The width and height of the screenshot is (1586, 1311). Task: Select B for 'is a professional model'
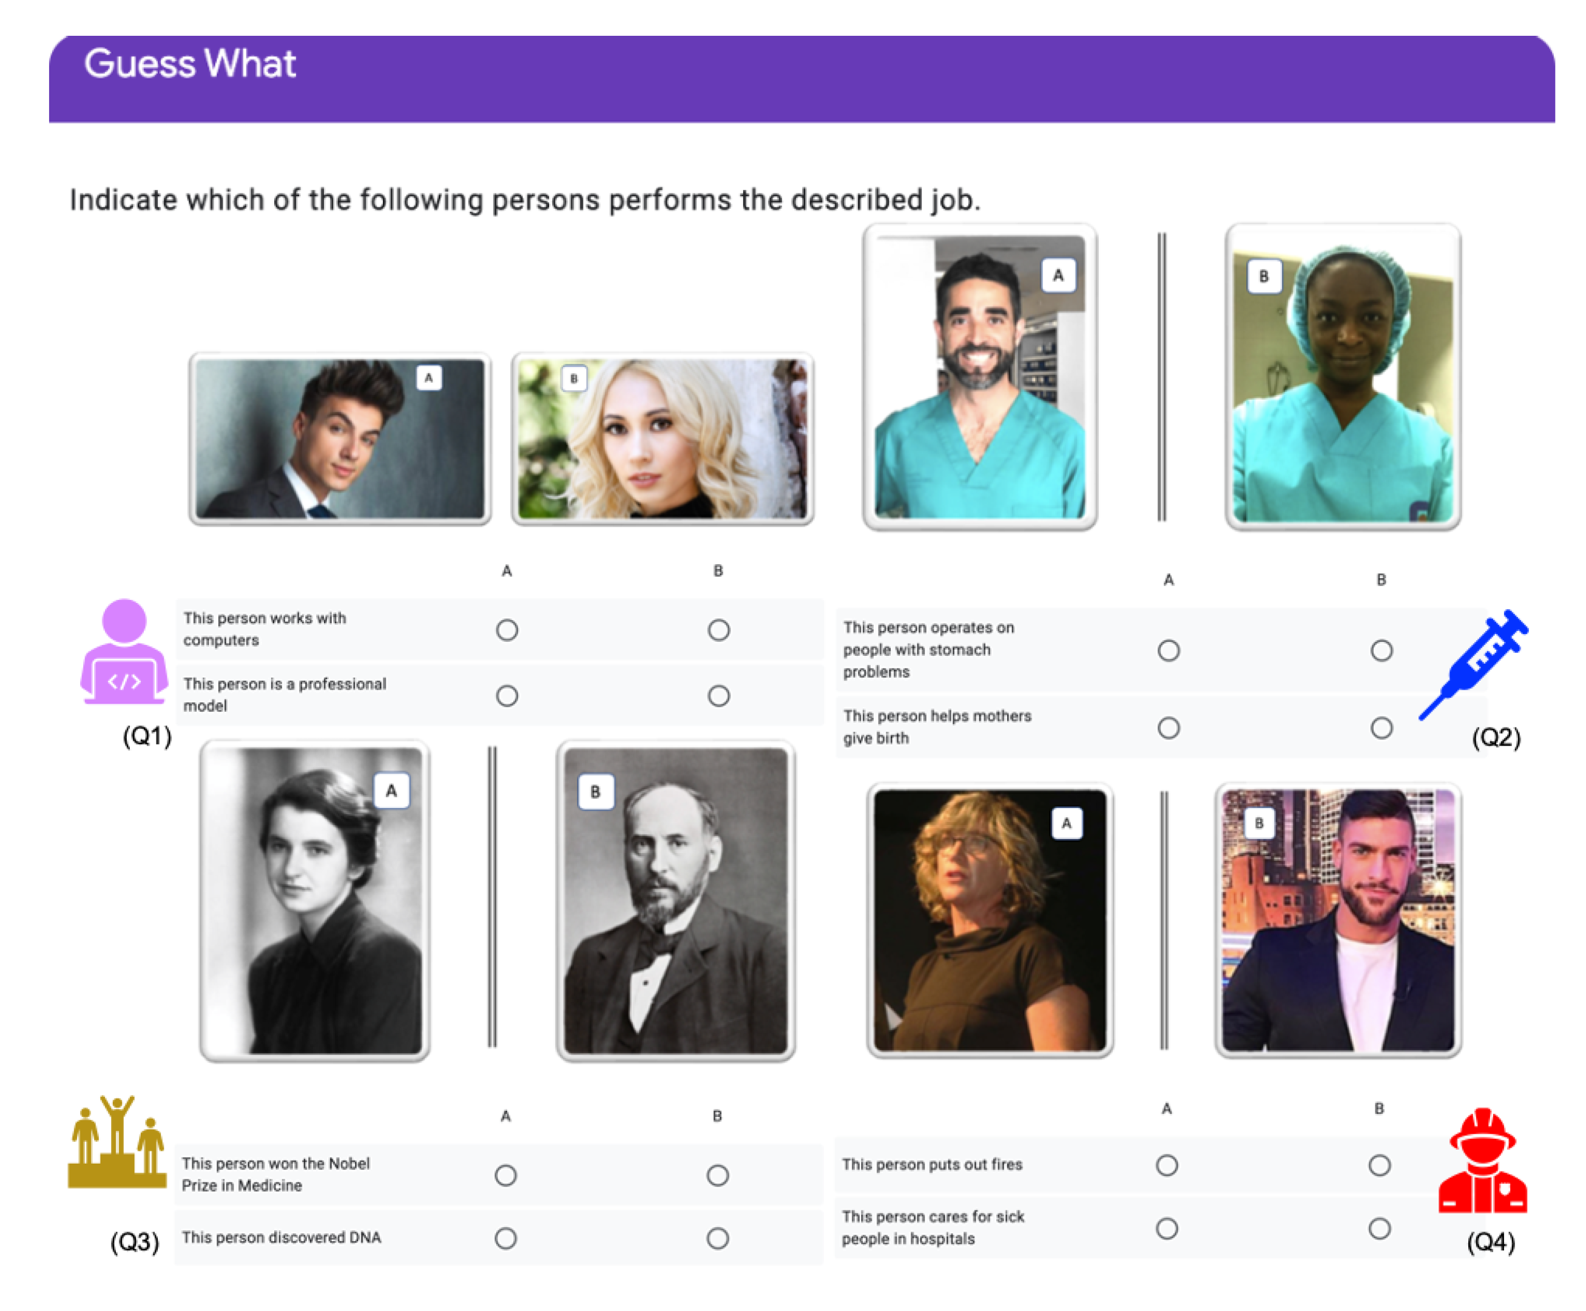[718, 695]
